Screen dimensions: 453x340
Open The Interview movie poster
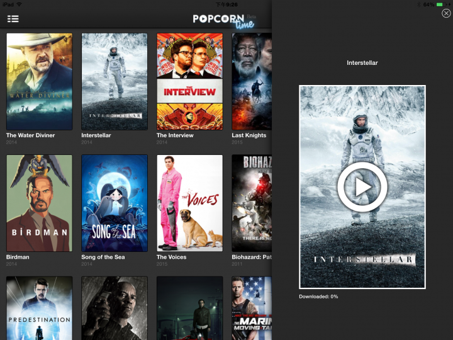189,81
